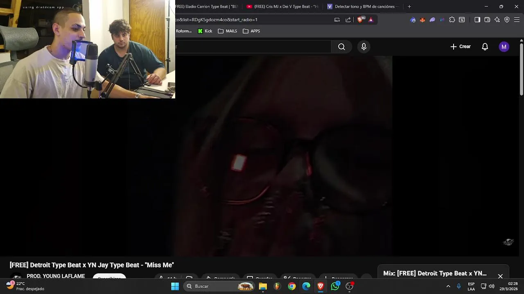524x294 pixels.
Task: Open OBS Studio from taskbar
Action: (350, 286)
